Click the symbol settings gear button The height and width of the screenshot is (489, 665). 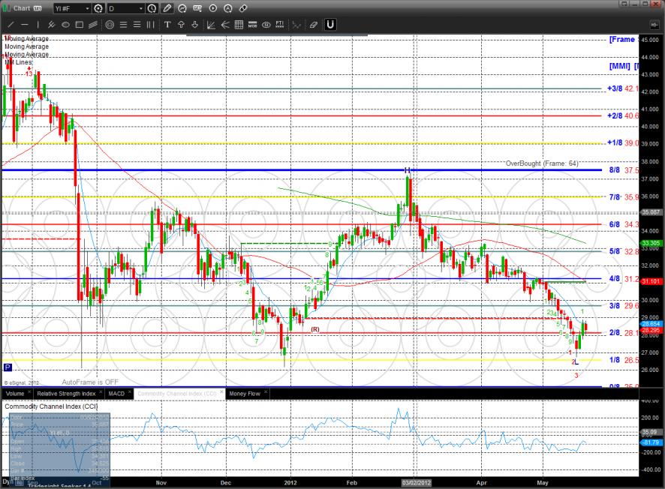(98, 8)
